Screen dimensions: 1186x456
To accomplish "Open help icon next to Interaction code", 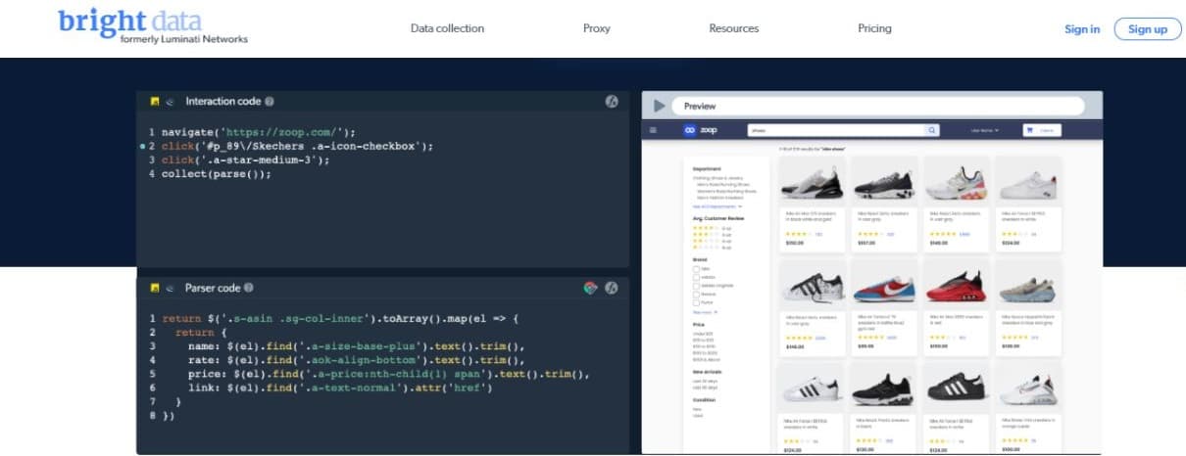I will coord(270,101).
